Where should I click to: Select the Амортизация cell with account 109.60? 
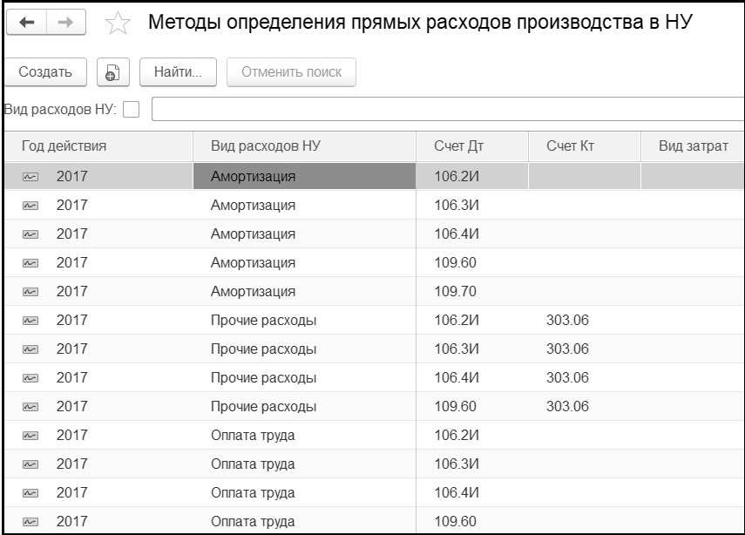[253, 263]
